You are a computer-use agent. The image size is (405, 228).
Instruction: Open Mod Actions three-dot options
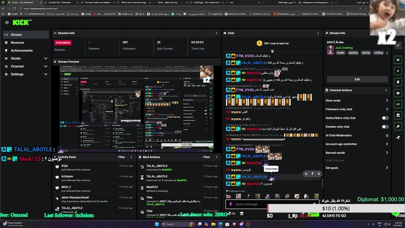pyautogui.click(x=216, y=157)
